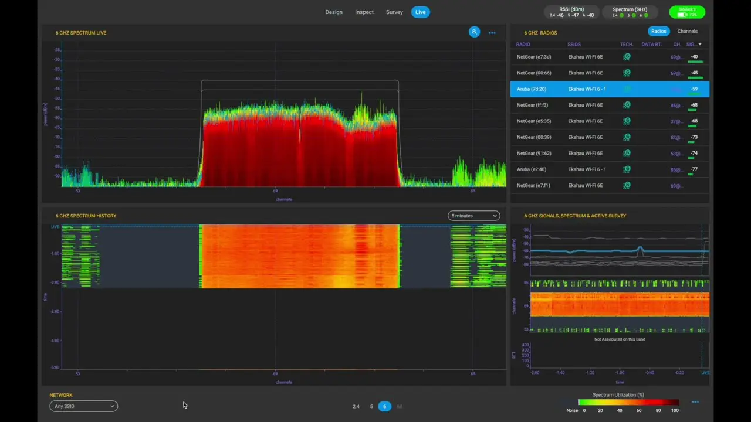This screenshot has width=751, height=422.
Task: Select the All bands option
Action: click(x=400, y=406)
